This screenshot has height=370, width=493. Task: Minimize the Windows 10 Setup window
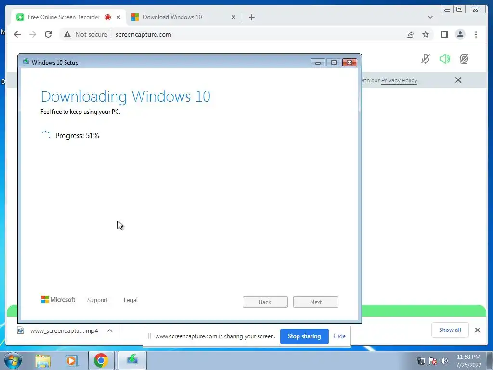[x=318, y=62]
